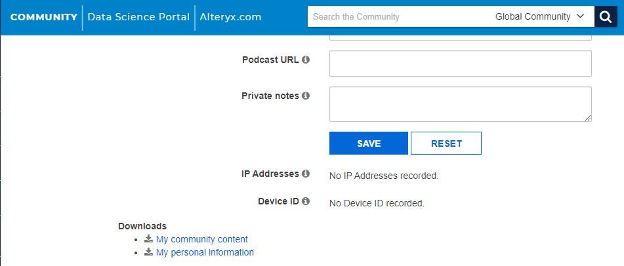This screenshot has width=624, height=266.
Task: Click into the Podcast URL field
Action: tap(460, 64)
